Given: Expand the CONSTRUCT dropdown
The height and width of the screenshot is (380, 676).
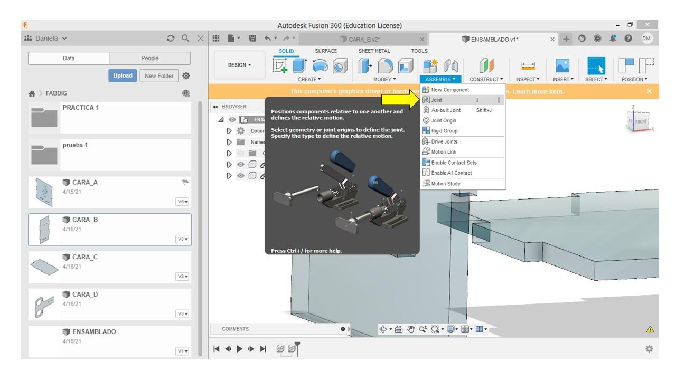Looking at the screenshot, I should pyautogui.click(x=486, y=80).
